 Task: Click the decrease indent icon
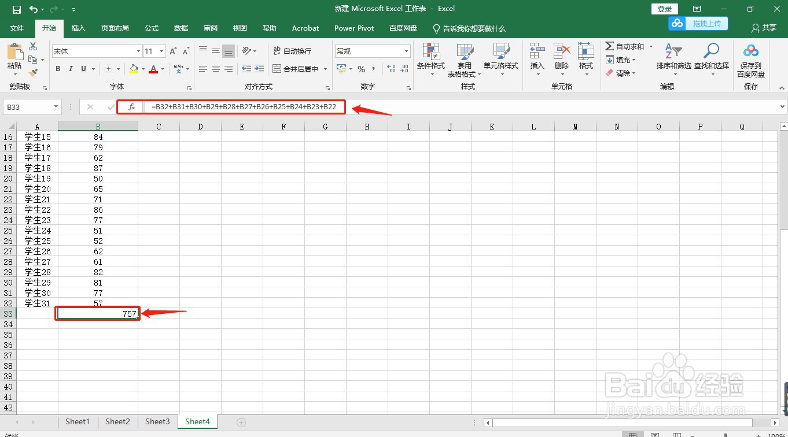coord(246,69)
